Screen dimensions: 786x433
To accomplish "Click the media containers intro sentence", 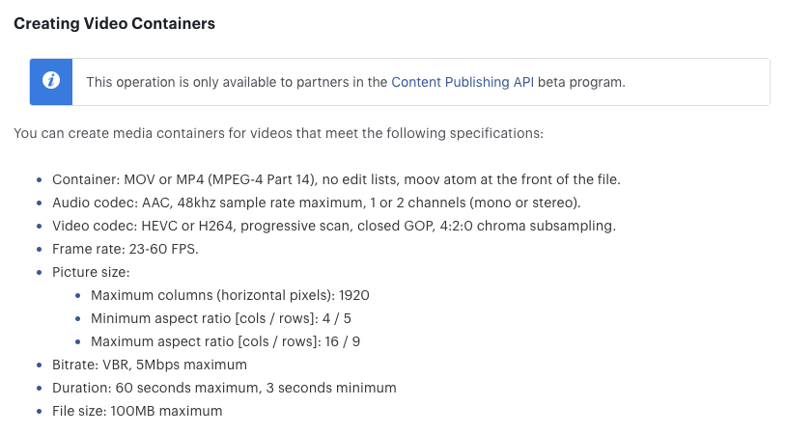I will coord(279,133).
